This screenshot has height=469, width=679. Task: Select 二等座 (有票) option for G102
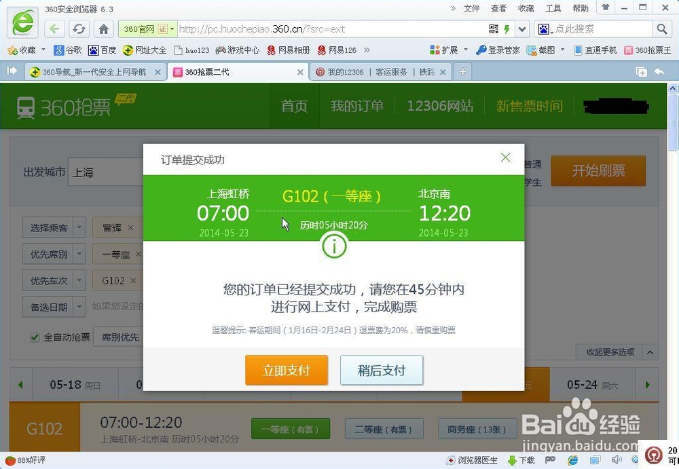(384, 429)
